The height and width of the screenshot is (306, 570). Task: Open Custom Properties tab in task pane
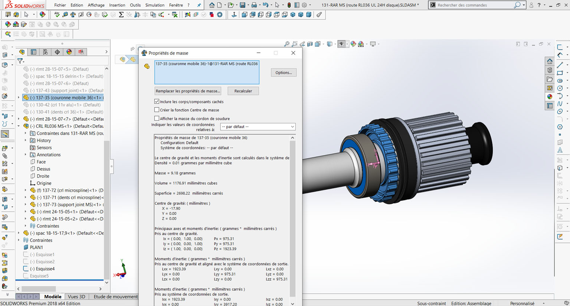coord(550,106)
